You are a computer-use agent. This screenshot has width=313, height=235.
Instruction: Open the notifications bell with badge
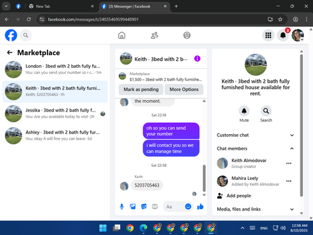tap(283, 35)
